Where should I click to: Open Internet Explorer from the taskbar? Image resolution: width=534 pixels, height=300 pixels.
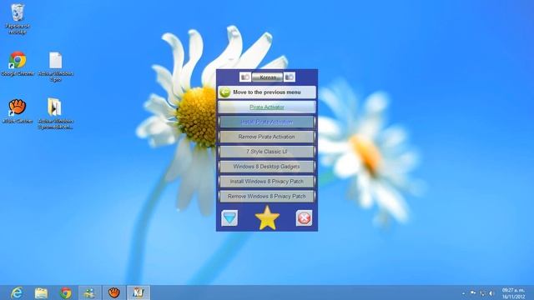pos(17,292)
